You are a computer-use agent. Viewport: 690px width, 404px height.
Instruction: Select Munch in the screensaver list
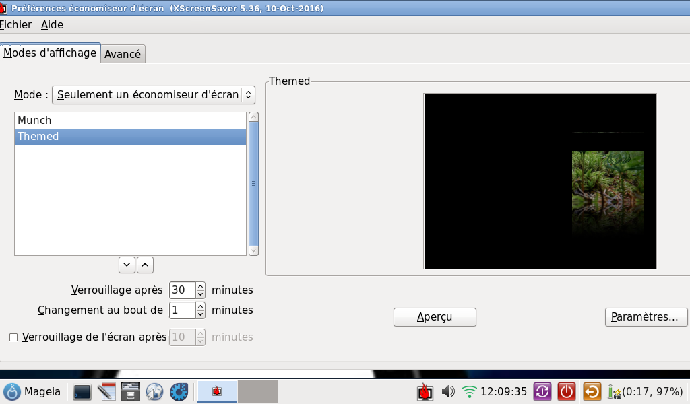pyautogui.click(x=130, y=120)
